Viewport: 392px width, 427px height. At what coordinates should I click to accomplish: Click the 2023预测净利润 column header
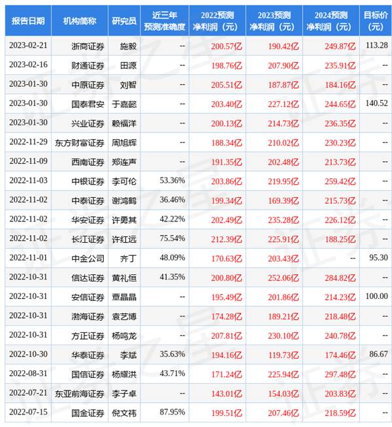(x=274, y=21)
